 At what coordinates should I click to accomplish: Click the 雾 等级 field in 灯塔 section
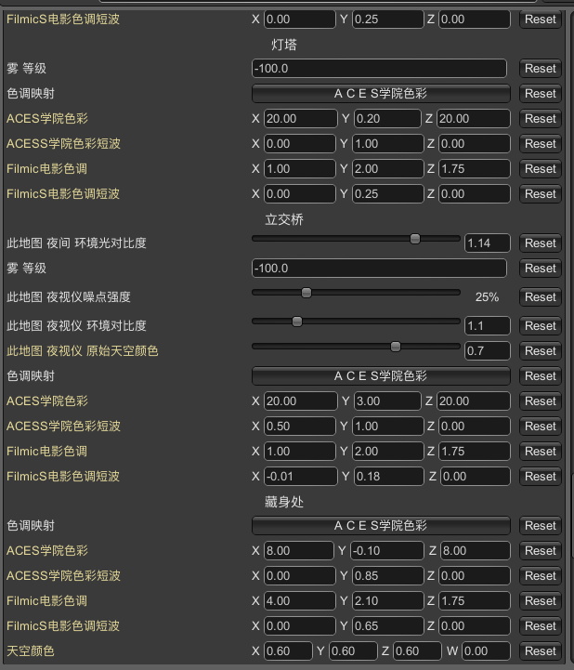point(379,69)
